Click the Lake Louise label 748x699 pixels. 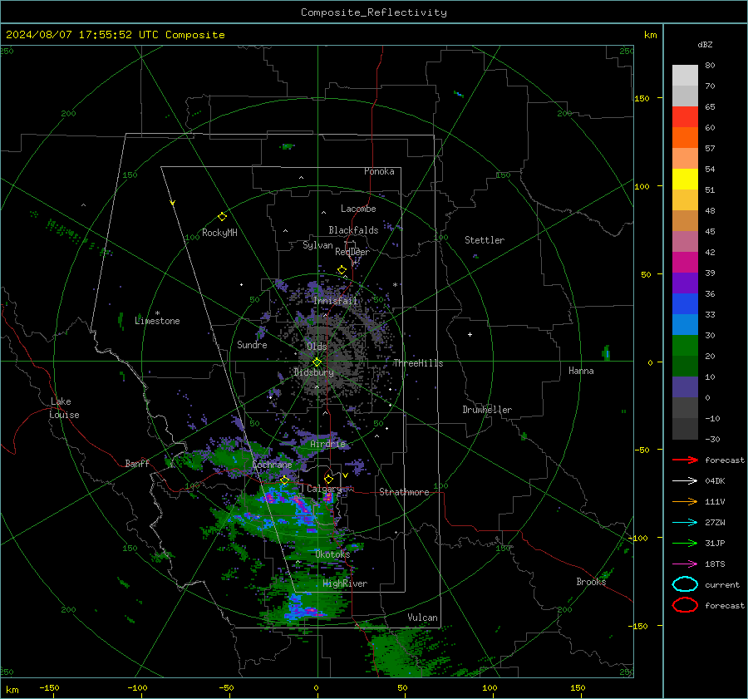click(x=64, y=408)
